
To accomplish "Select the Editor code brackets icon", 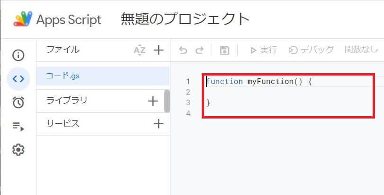I will click(18, 78).
